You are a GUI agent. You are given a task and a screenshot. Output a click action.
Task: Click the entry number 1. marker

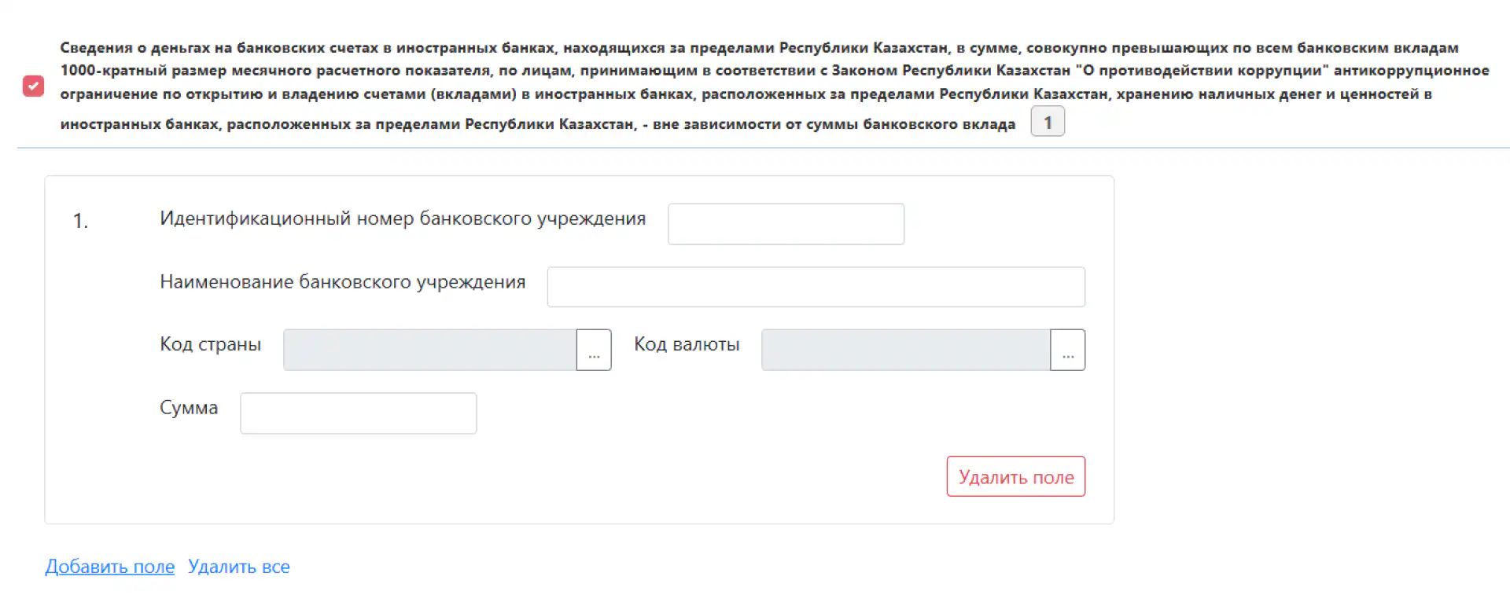tap(80, 222)
